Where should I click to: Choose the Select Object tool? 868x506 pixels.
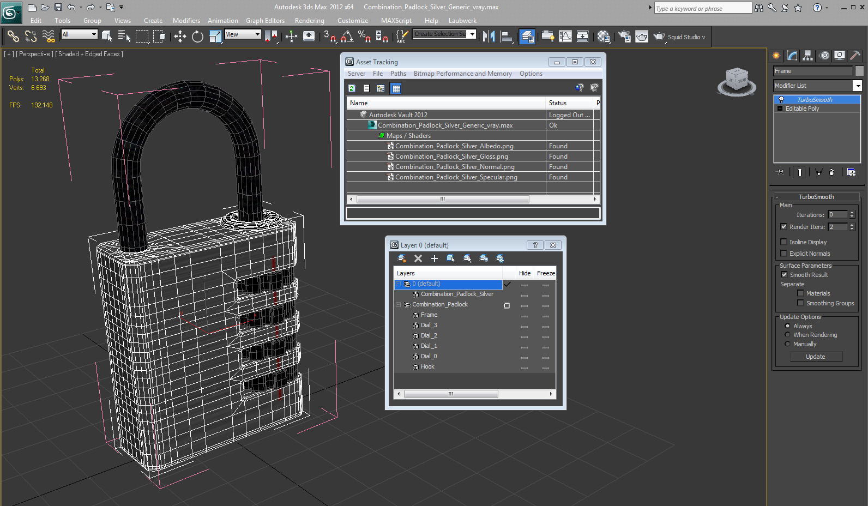(107, 37)
